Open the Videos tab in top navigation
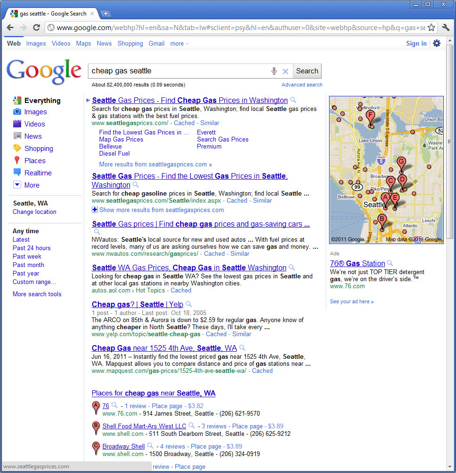The image size is (456, 473). (x=61, y=43)
